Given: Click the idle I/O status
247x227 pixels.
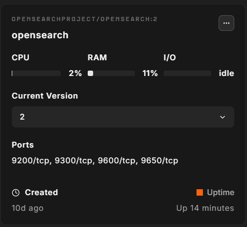Looking at the screenshot, I should [x=226, y=73].
